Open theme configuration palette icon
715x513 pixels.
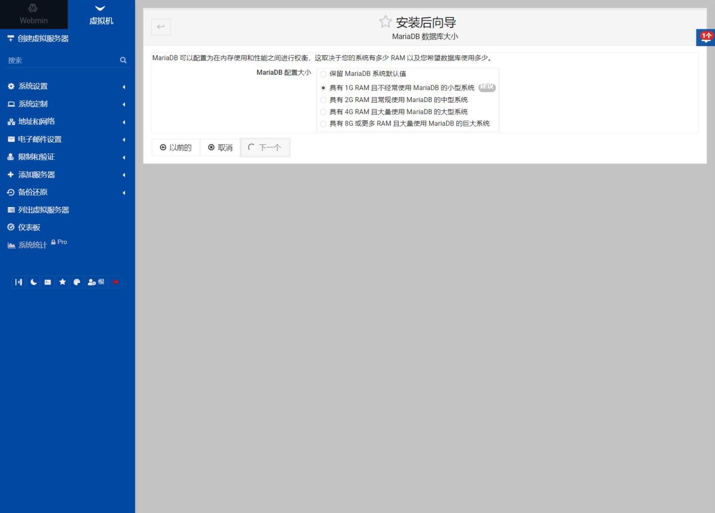coord(77,282)
